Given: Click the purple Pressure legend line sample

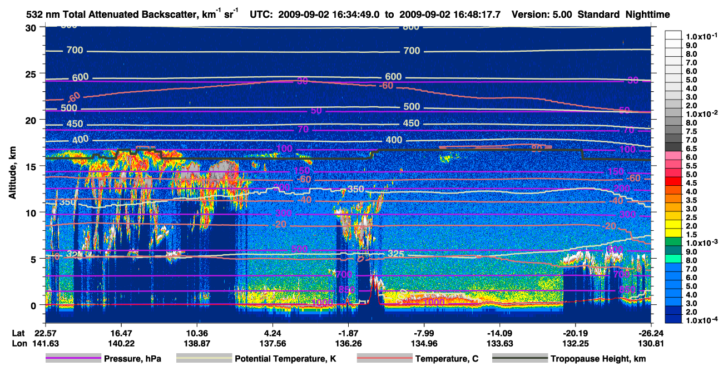Looking at the screenshot, I should click(73, 358).
